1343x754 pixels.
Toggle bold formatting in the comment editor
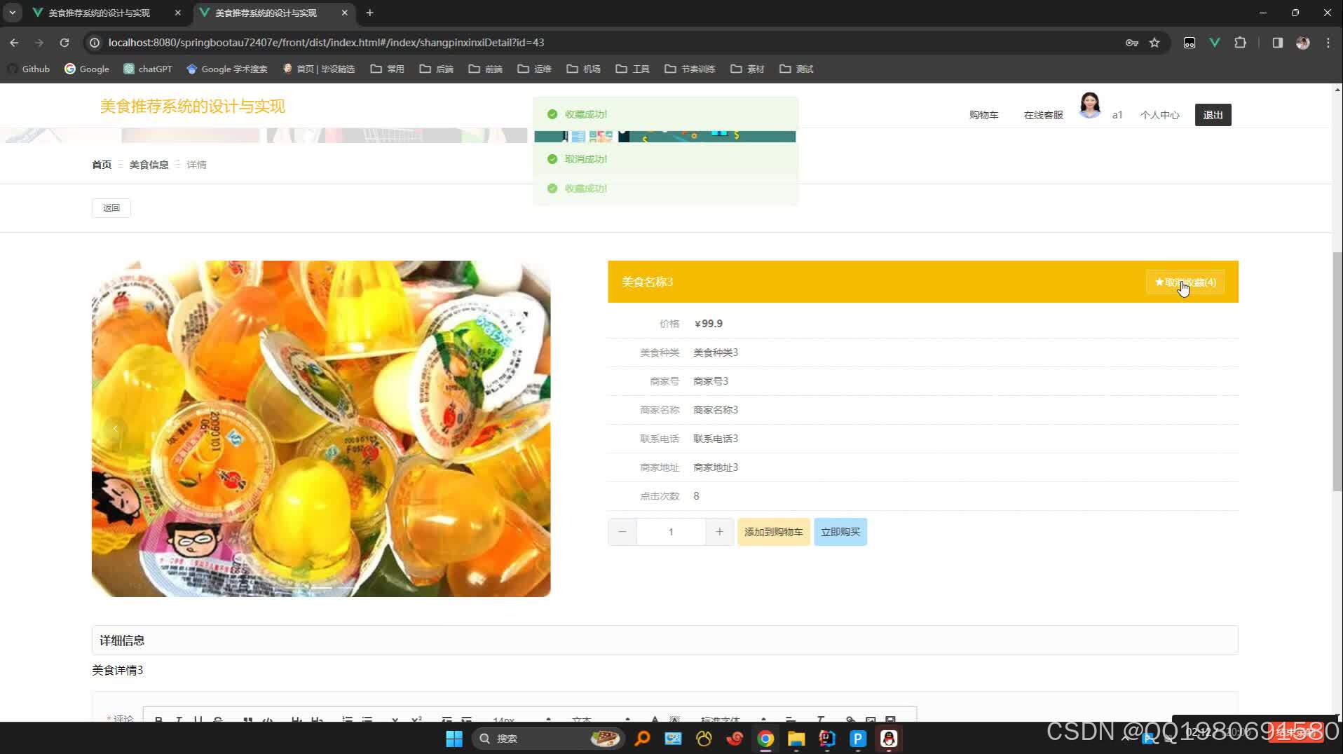[x=157, y=720]
